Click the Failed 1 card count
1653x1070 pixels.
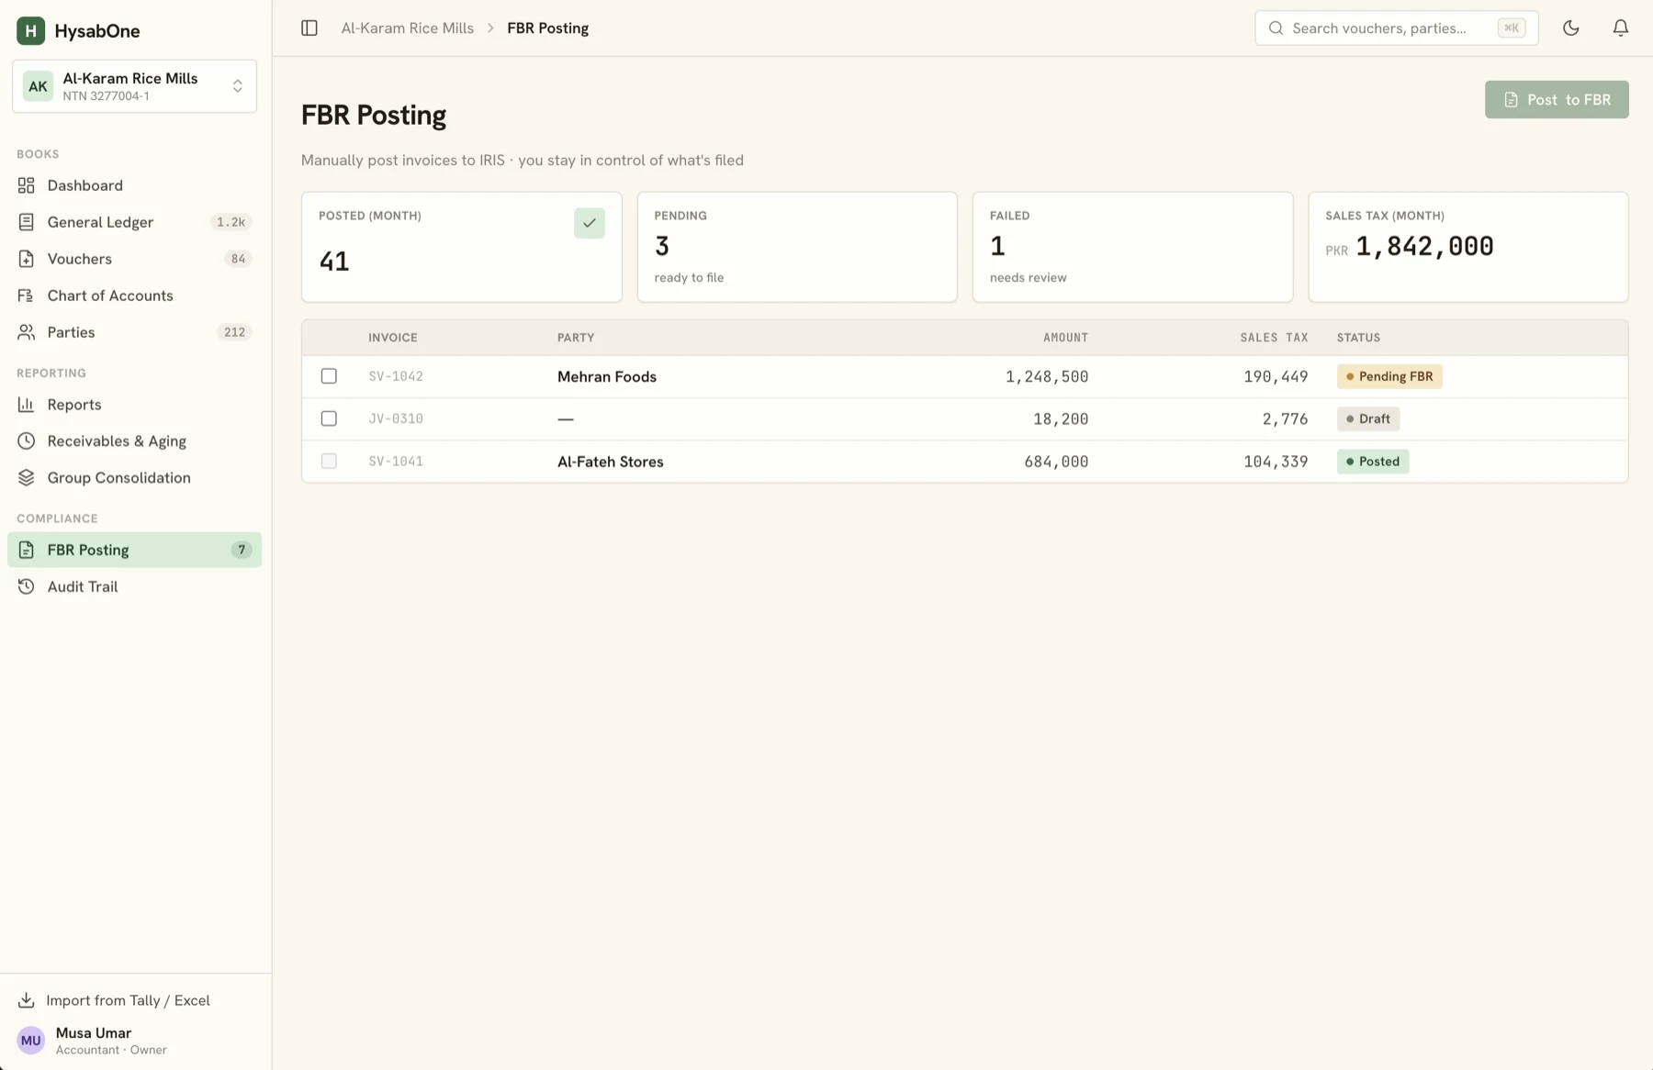(x=997, y=246)
